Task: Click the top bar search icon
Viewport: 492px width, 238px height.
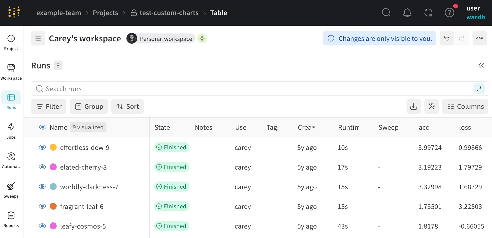Action: point(386,13)
